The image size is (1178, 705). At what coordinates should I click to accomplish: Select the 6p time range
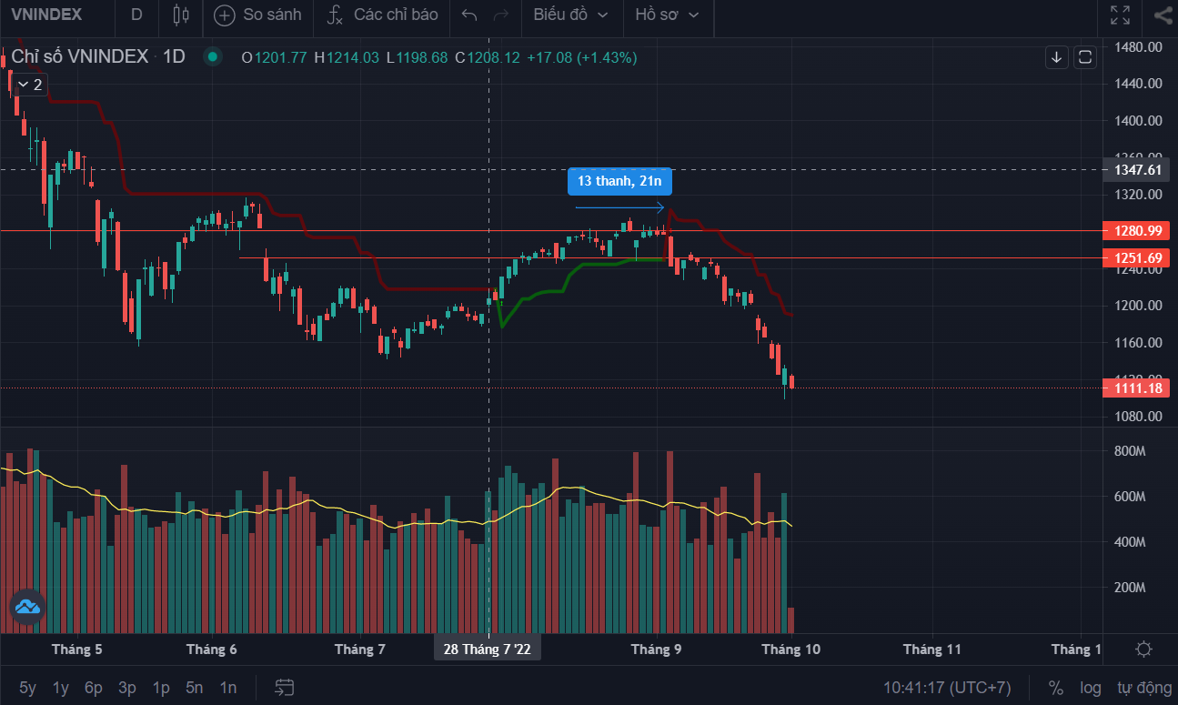[94, 687]
